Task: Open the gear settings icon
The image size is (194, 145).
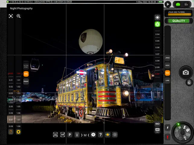Action: tap(93, 135)
